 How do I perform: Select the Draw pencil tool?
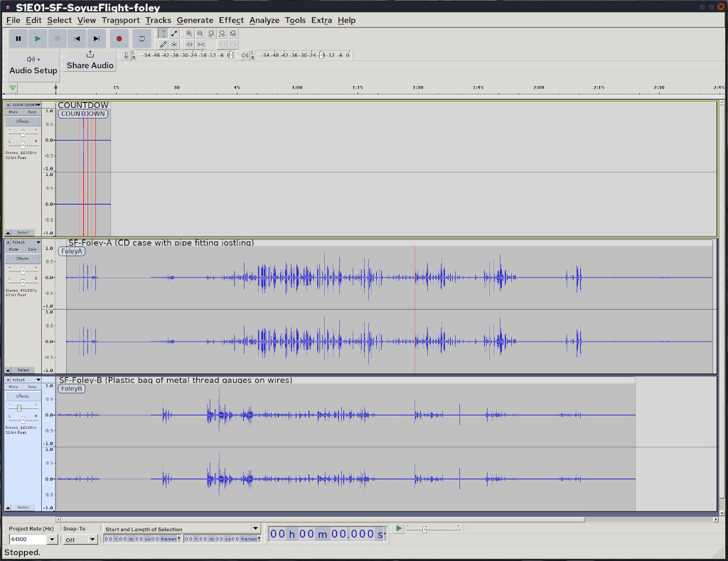tap(163, 45)
